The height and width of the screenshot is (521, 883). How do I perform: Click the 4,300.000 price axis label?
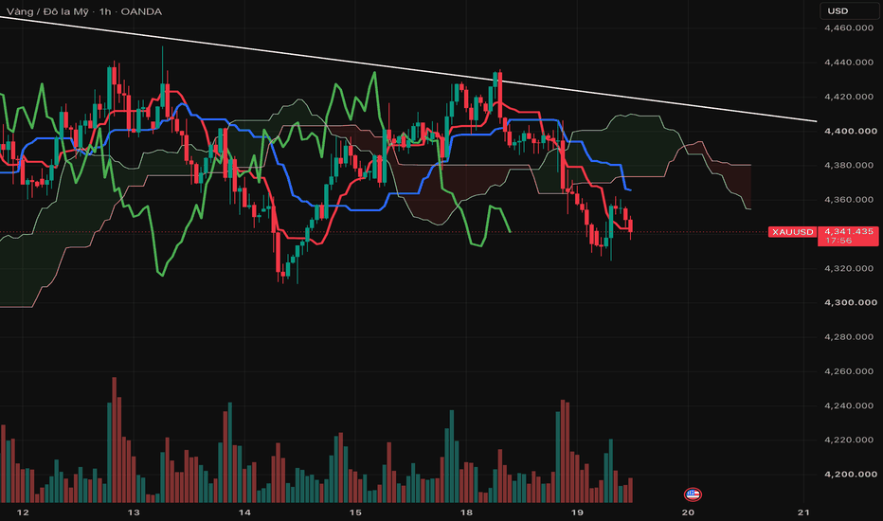[x=850, y=302]
